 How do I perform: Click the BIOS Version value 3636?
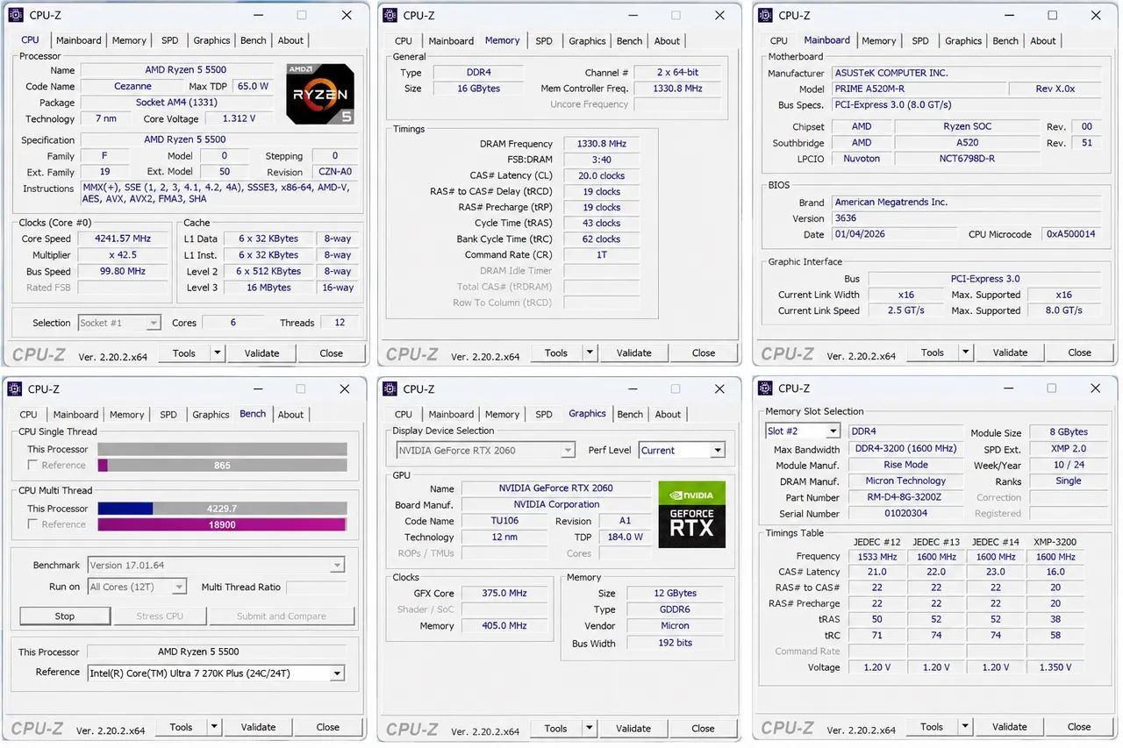(965, 218)
